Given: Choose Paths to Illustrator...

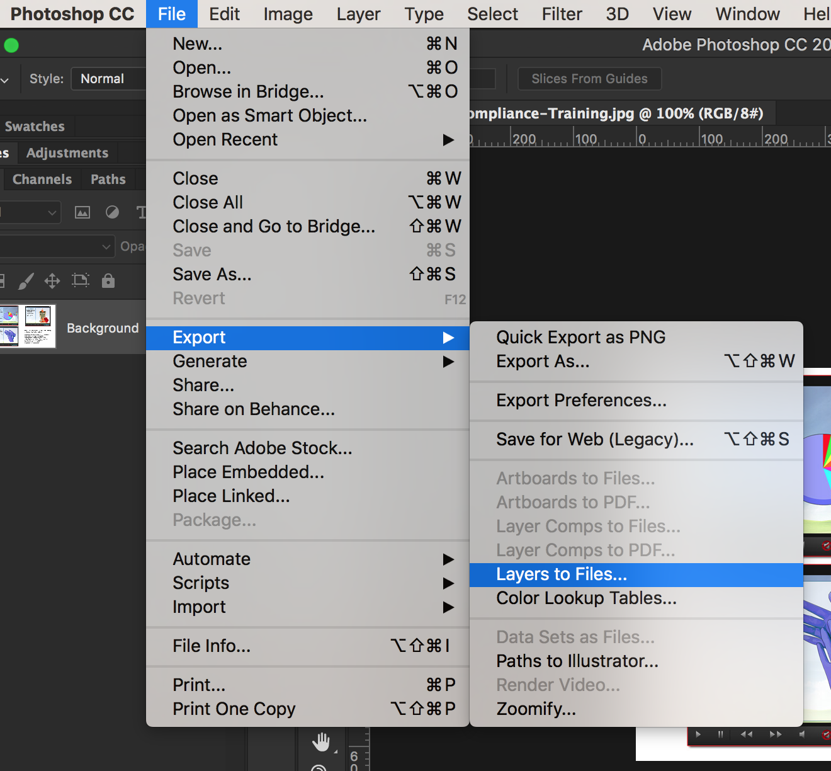Looking at the screenshot, I should [636, 661].
